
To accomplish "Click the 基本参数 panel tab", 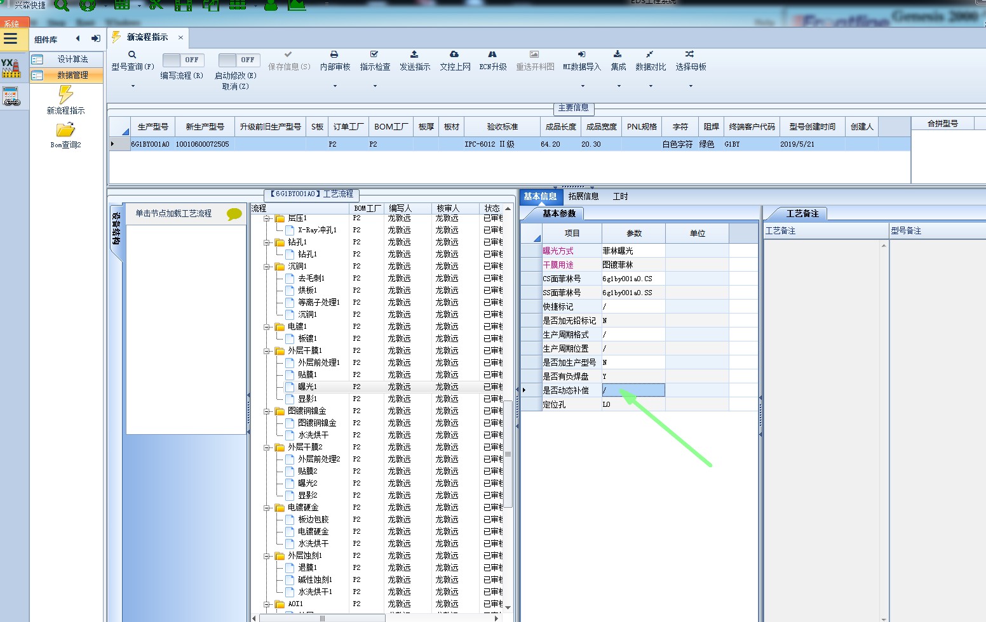I will coord(559,214).
